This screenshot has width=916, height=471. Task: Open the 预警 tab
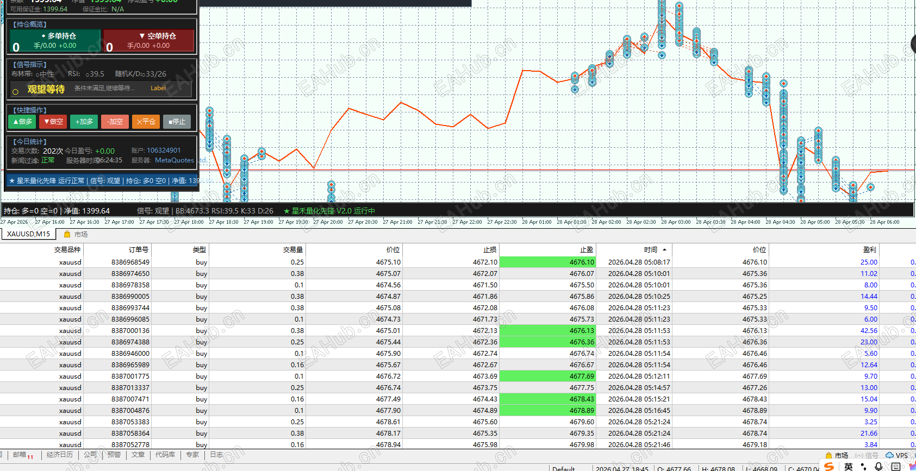point(114,455)
